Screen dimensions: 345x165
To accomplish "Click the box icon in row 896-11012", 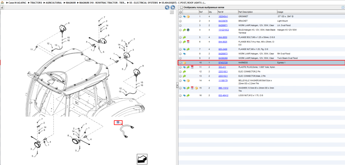I will [196, 88].
